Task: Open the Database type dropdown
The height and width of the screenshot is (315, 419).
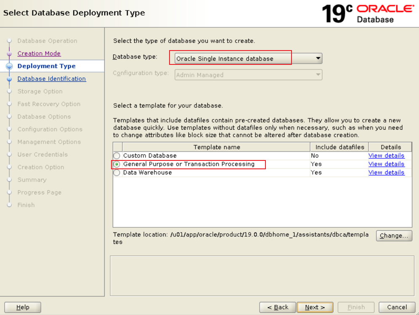Action: (248, 59)
